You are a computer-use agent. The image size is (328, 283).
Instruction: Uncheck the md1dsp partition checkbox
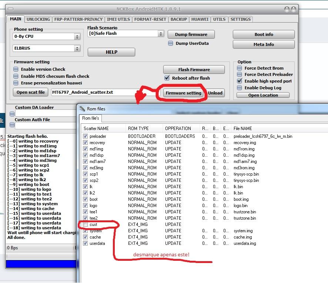[x=86, y=155]
